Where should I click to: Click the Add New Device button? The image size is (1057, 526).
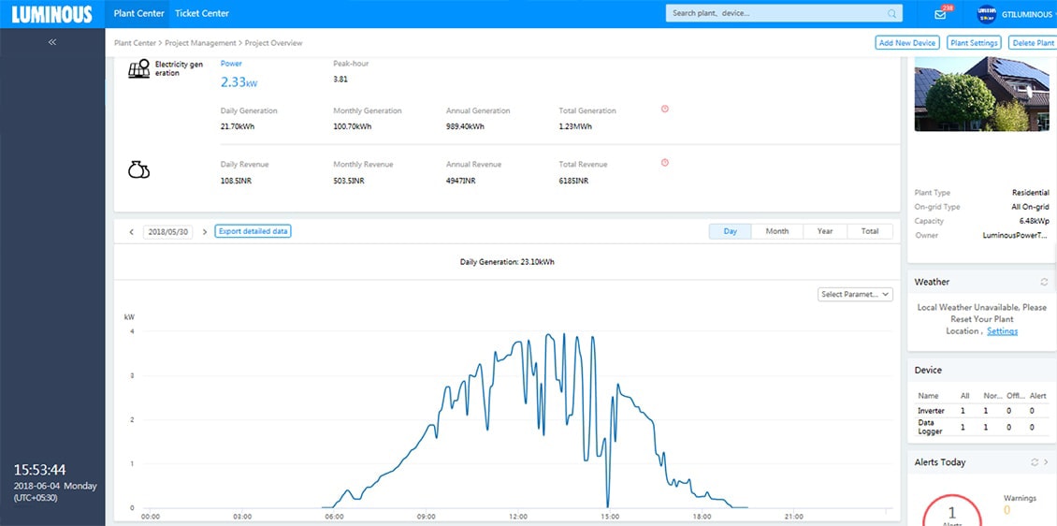click(907, 43)
